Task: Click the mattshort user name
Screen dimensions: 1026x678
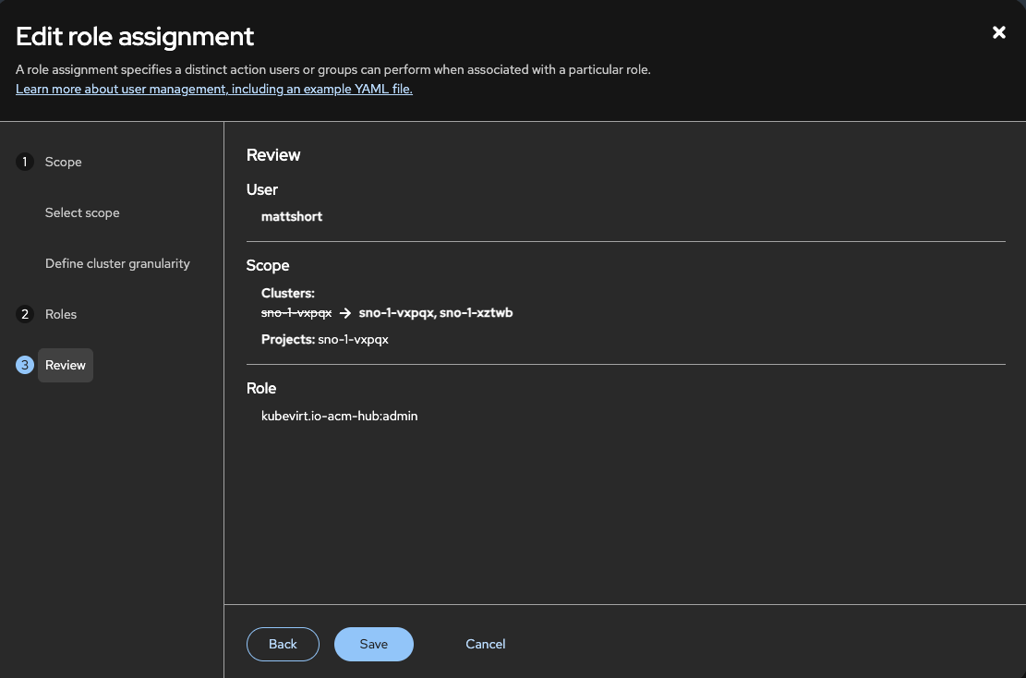Action: [292, 217]
